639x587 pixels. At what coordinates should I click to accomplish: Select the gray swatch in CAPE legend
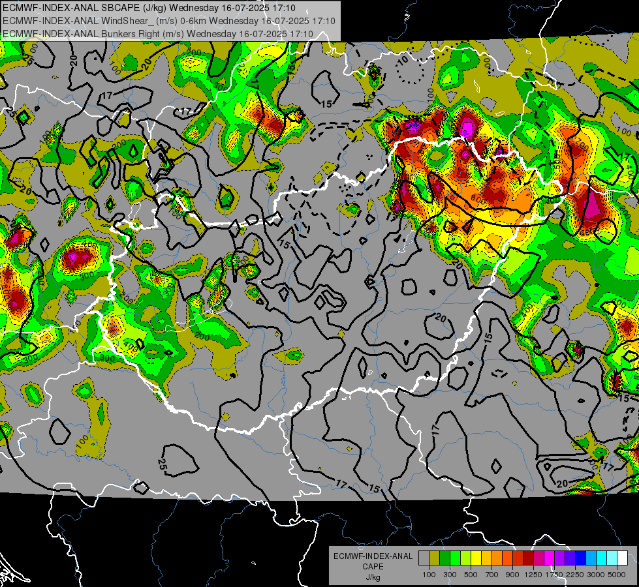click(424, 558)
